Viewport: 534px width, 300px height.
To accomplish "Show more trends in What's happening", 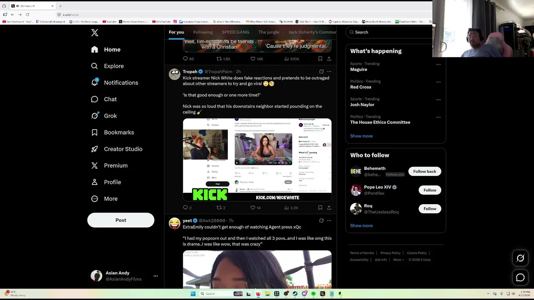I will (x=361, y=136).
